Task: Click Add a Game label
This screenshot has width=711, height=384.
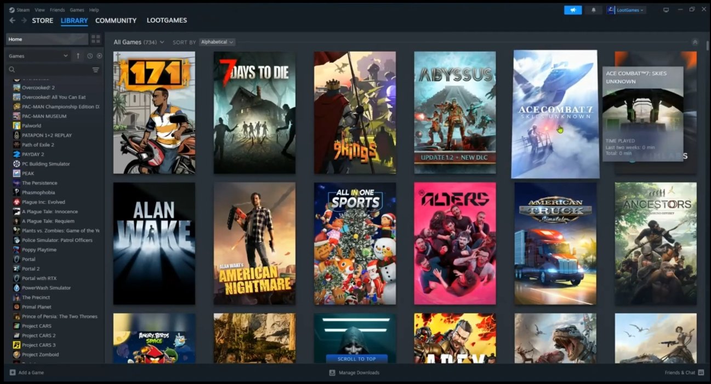Action: tap(31, 373)
